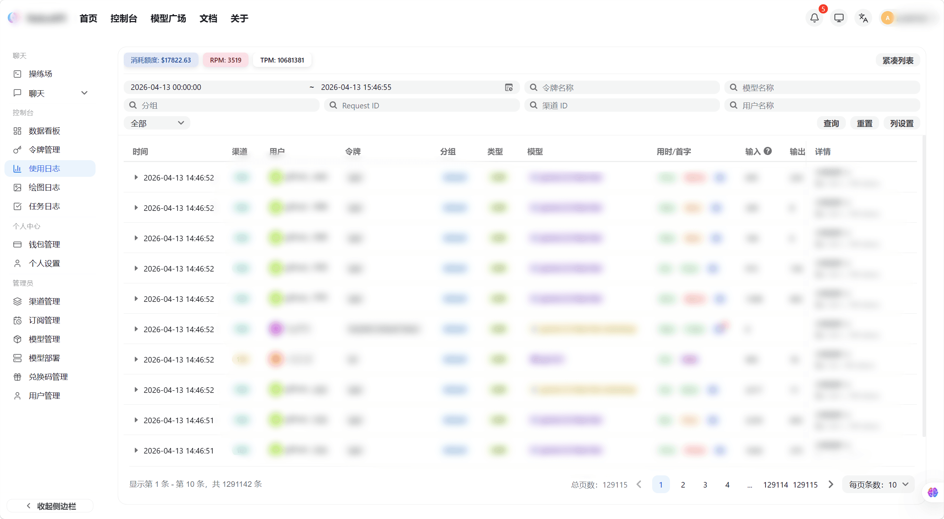Open the 全部 log type dropdown
Screen dimensions: 944x519
tap(157, 123)
